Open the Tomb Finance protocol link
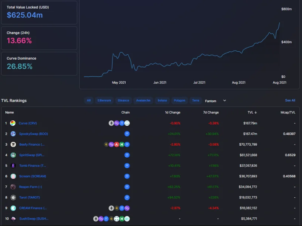 click(32, 166)
